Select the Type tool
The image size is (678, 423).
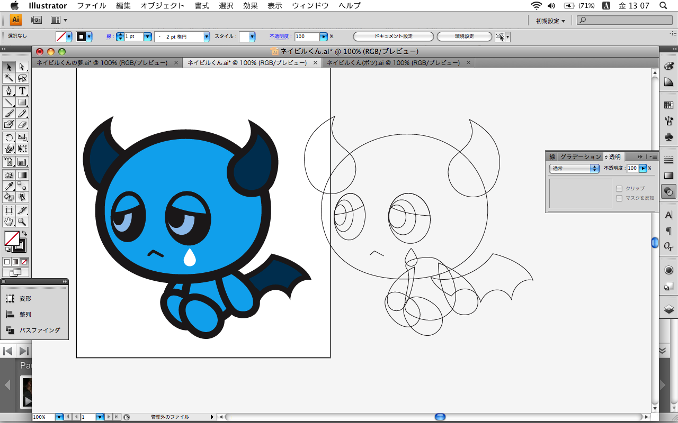[22, 90]
